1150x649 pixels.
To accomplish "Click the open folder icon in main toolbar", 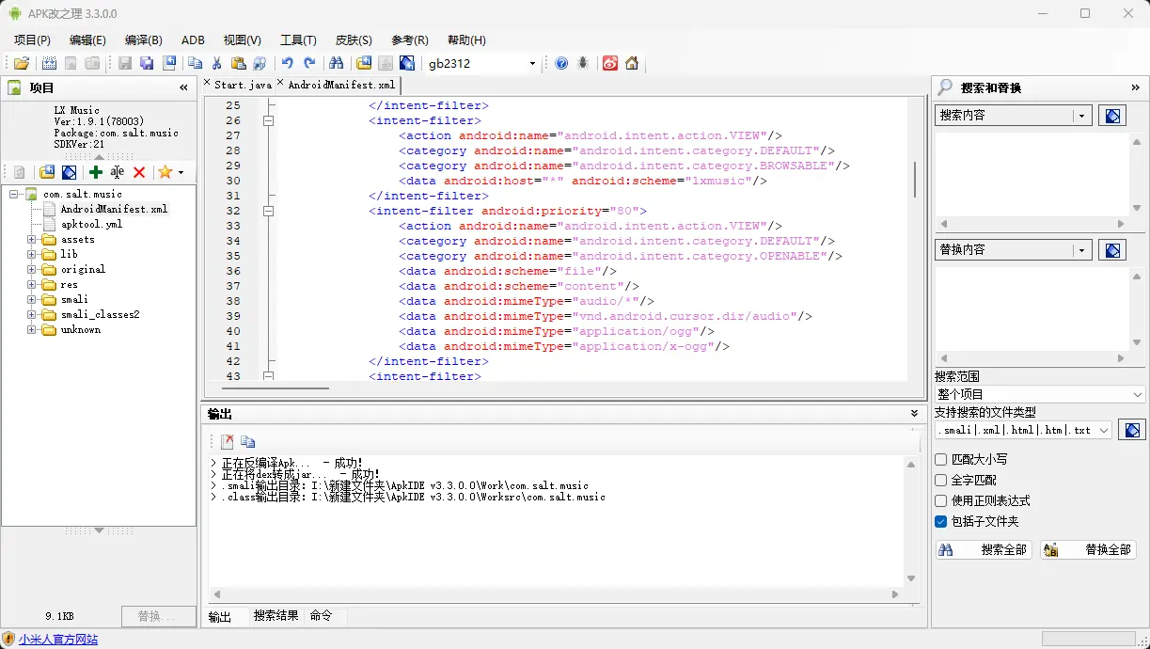I will (22, 63).
